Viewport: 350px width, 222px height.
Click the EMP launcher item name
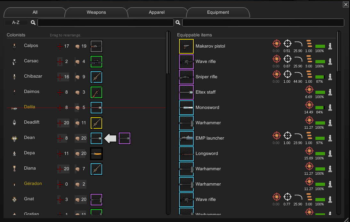(210, 138)
